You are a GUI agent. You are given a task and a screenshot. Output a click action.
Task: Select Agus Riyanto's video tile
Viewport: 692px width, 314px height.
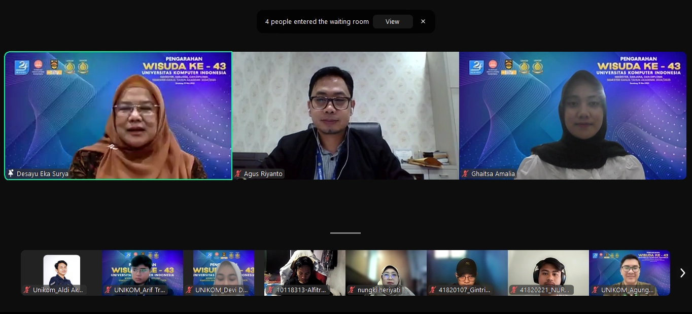(x=345, y=116)
